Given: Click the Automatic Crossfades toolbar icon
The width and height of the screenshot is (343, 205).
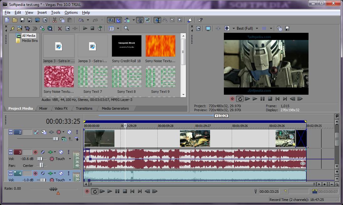Looking at the screenshot, I should coord(118,20).
